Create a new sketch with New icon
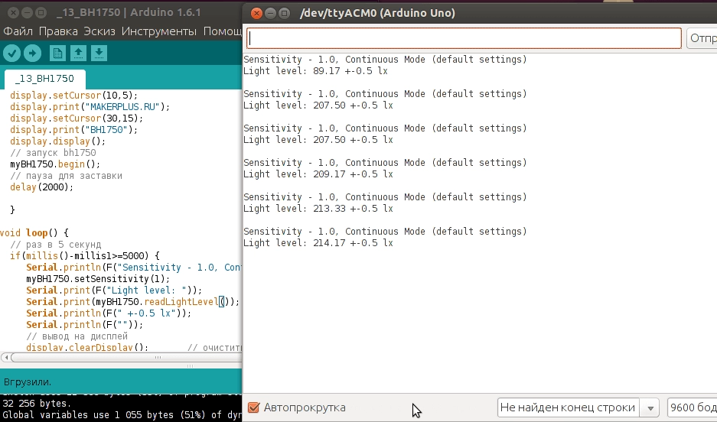Image resolution: width=717 pixels, height=422 pixels. (x=57, y=53)
